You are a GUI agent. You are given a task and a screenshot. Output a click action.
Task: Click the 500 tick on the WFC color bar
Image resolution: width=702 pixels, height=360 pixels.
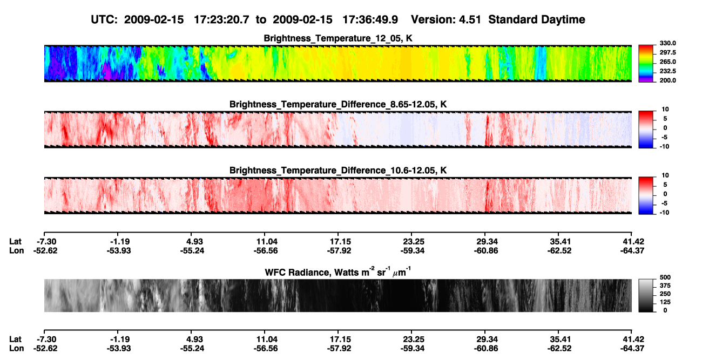pyautogui.click(x=665, y=277)
